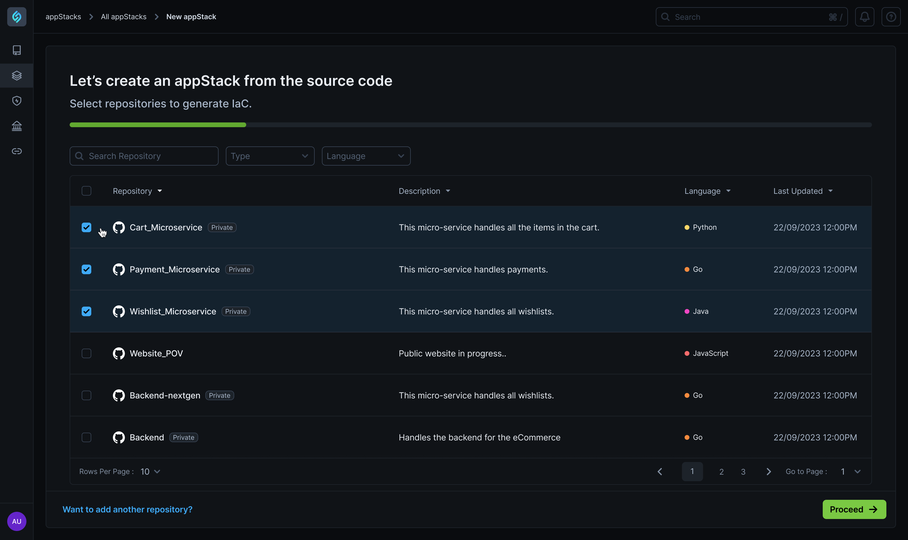Go to the previous page arrow
The image size is (908, 540).
click(660, 472)
